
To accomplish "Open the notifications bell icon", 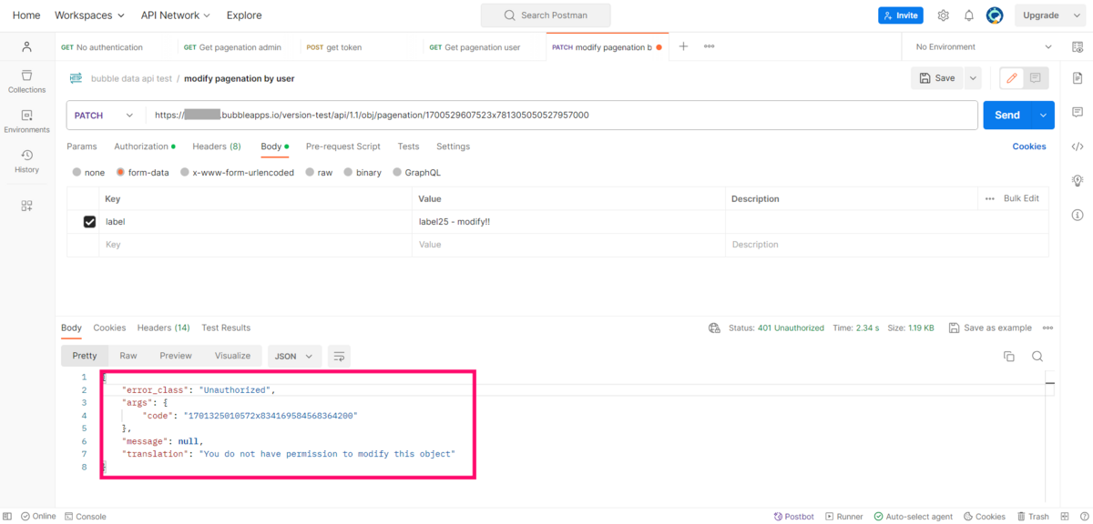I will coord(969,15).
